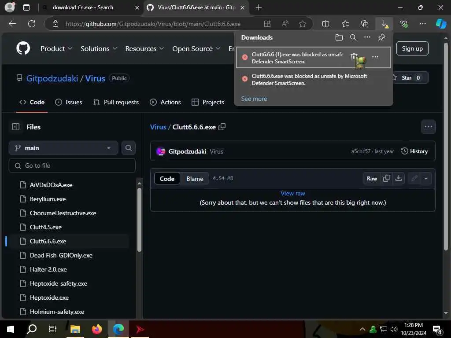451x338 pixels.
Task: Select the Code view toggle
Action: pos(167,179)
